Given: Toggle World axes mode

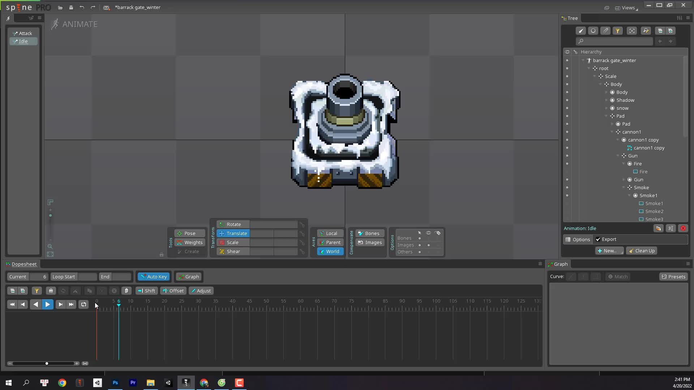Looking at the screenshot, I should tap(329, 251).
